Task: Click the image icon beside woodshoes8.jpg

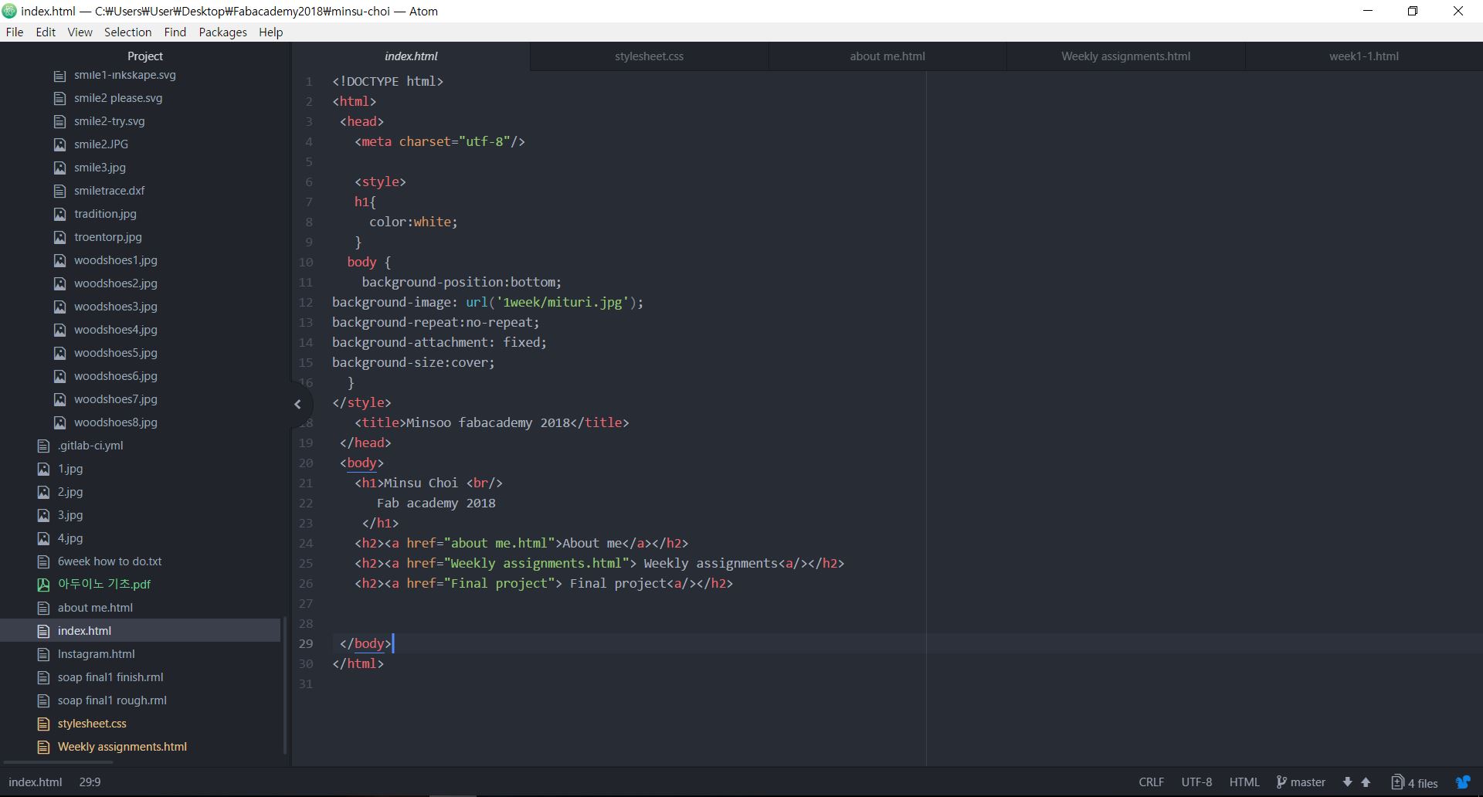Action: pos(59,422)
